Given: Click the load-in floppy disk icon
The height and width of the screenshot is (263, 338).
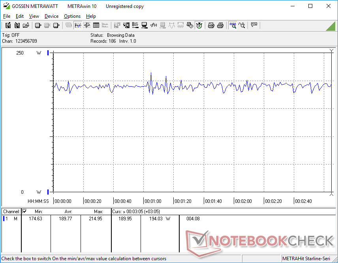Looking at the screenshot, I should pos(17,25).
